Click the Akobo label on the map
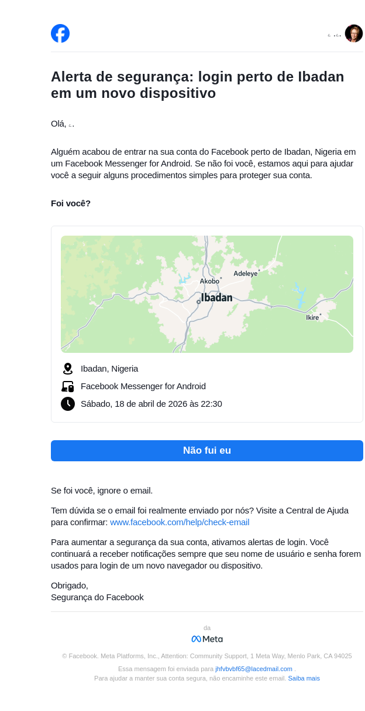Screen dimensions: 365x711 click(x=209, y=281)
